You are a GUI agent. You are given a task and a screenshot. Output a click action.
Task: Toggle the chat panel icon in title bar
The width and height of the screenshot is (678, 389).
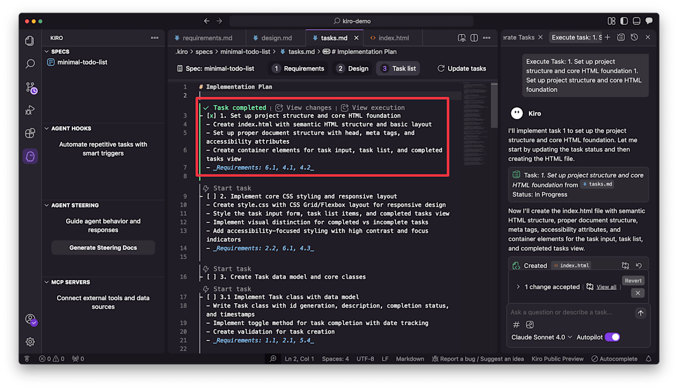649,21
